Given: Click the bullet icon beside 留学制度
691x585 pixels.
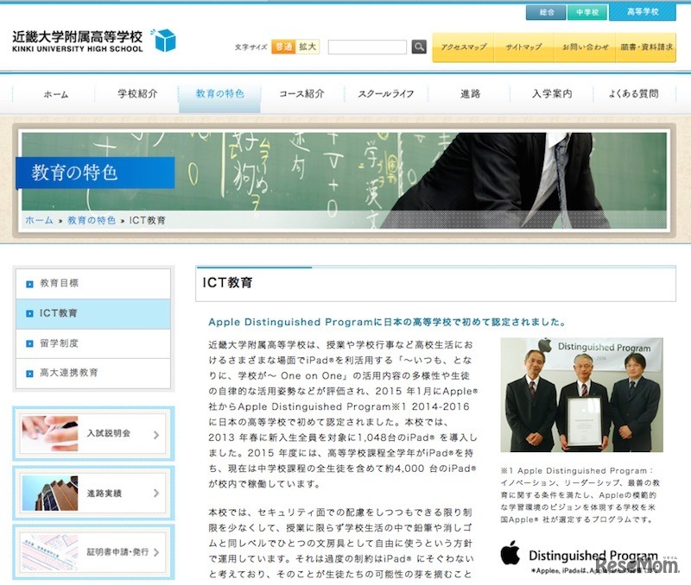Looking at the screenshot, I should (29, 343).
